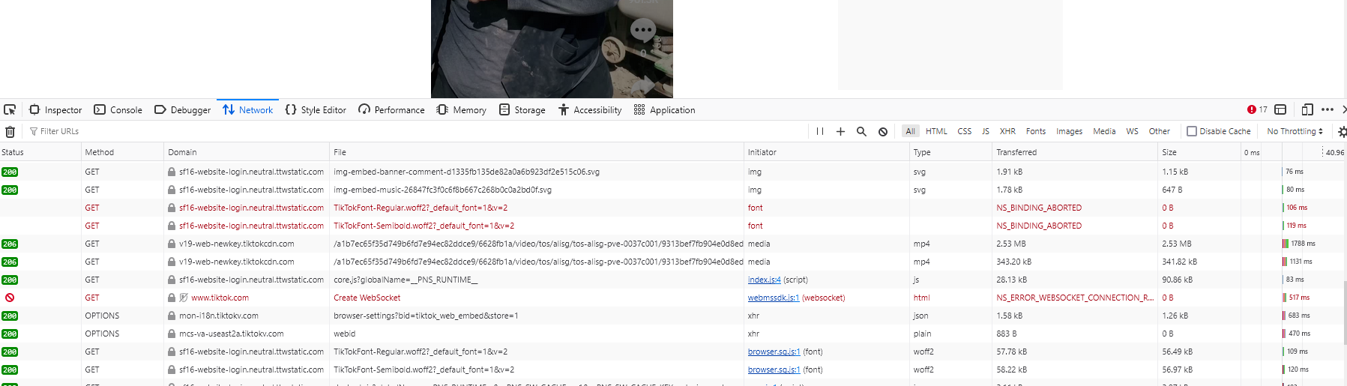1347x386 pixels.
Task: Open the webmssdk.js:1 initiator link
Action: pos(774,298)
